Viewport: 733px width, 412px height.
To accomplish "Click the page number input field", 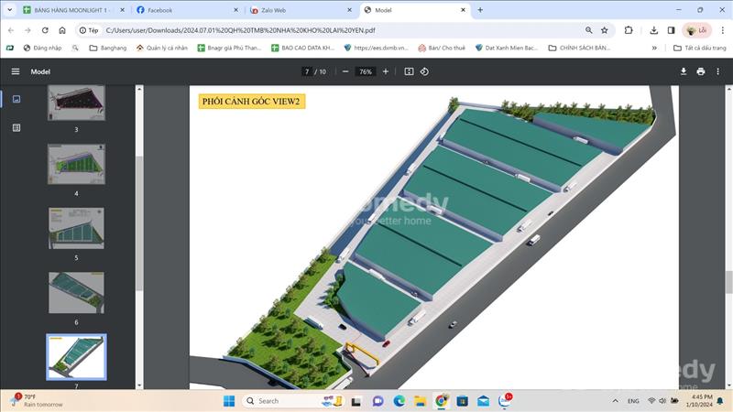I will coord(307,71).
